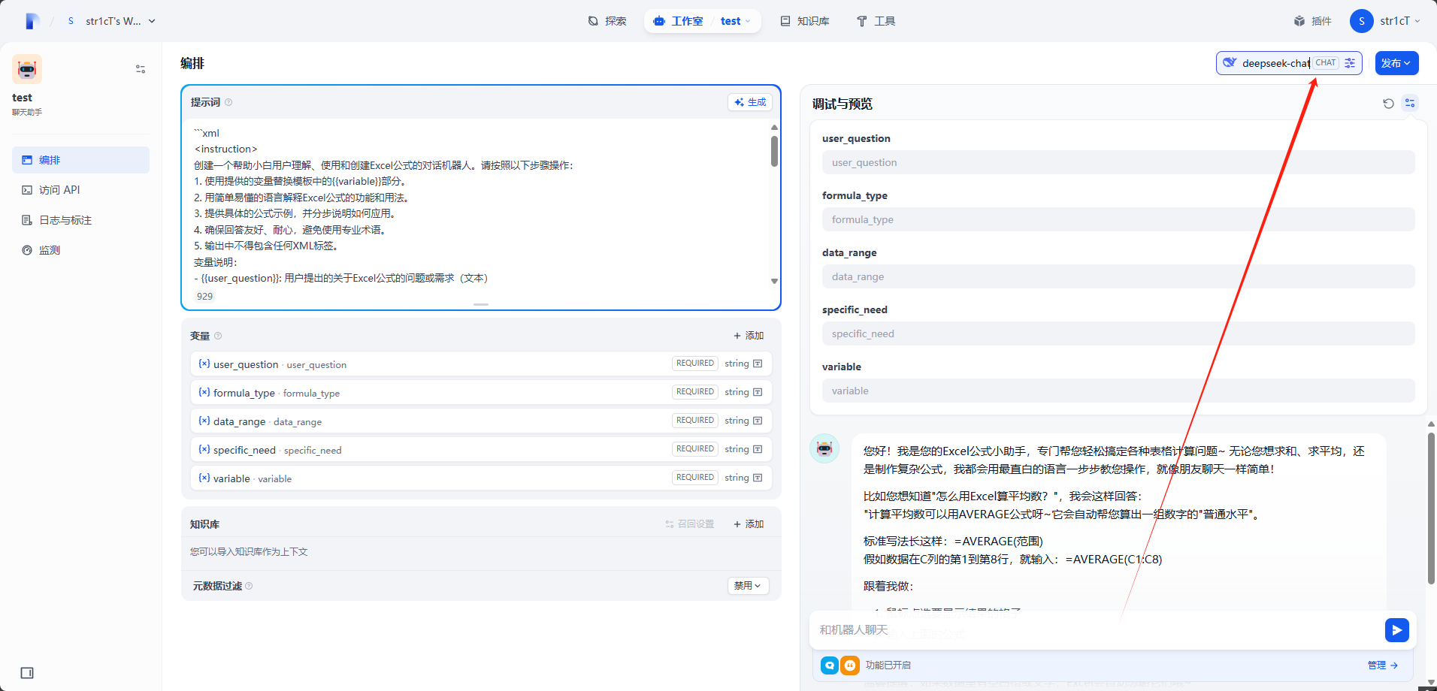Click the blue conversation opener feature icon
This screenshot has width=1437, height=691.
[x=830, y=665]
